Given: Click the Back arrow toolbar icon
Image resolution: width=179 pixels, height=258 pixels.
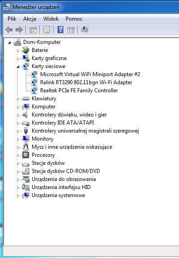Looking at the screenshot, I should pos(9,30).
